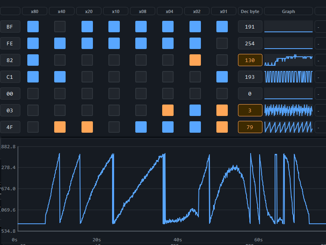
Task: Select the Dec byte column header
Action: (x=250, y=11)
